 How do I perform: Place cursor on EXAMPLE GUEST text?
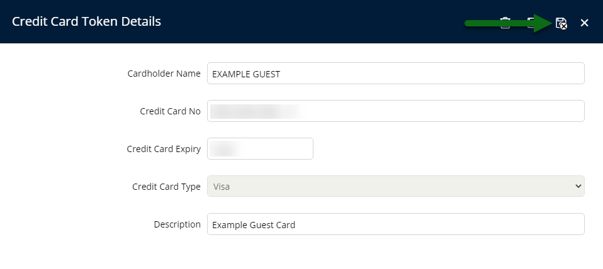[246, 74]
